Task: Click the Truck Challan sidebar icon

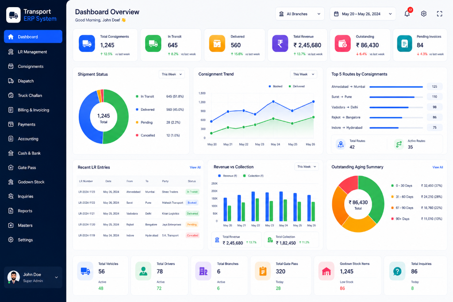Action: 11,95
